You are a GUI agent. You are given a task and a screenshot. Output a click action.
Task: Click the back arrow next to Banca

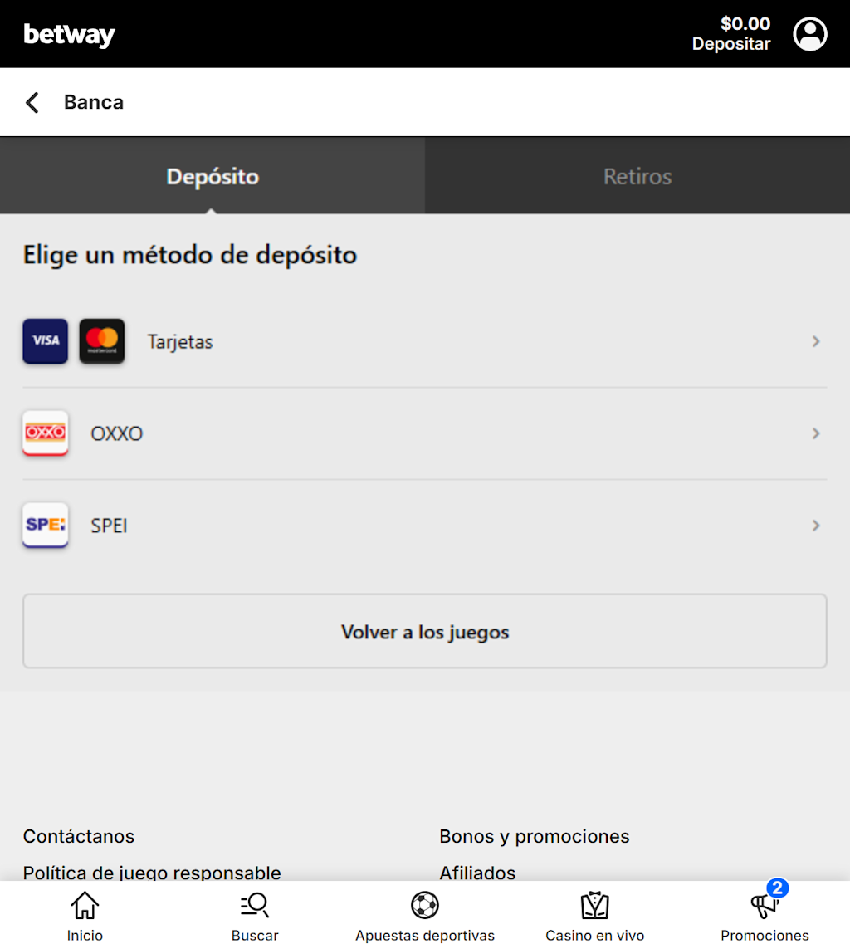click(x=31, y=101)
